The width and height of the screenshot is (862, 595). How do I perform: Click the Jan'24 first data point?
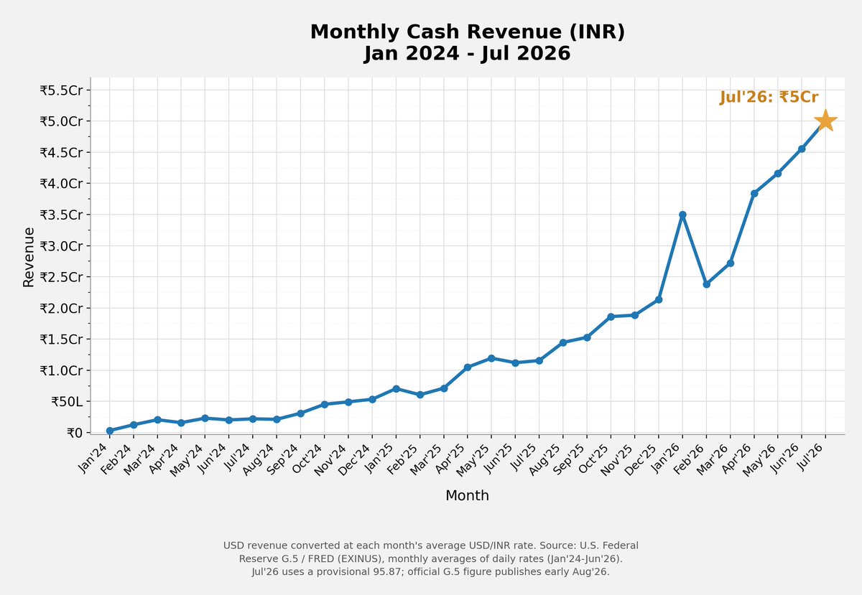coord(110,431)
